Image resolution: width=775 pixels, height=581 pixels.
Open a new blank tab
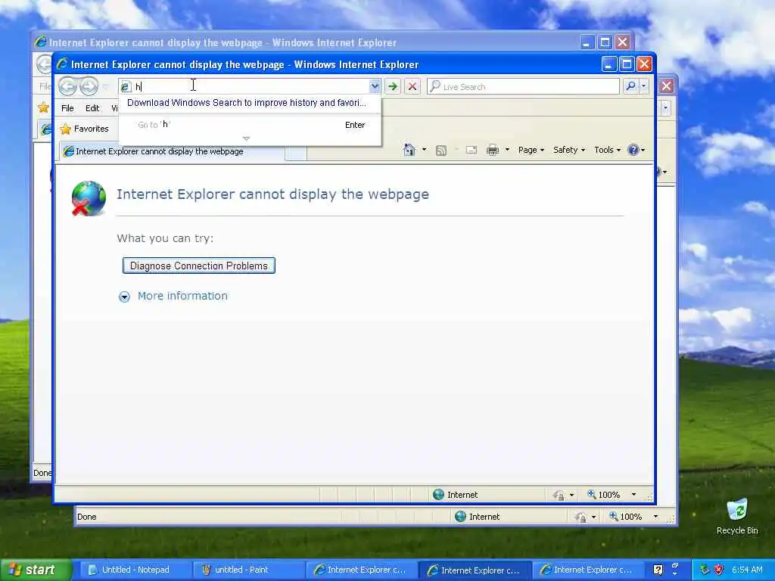point(296,153)
